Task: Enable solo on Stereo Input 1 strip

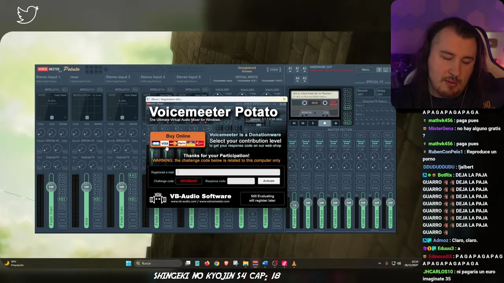Action: 62,220
